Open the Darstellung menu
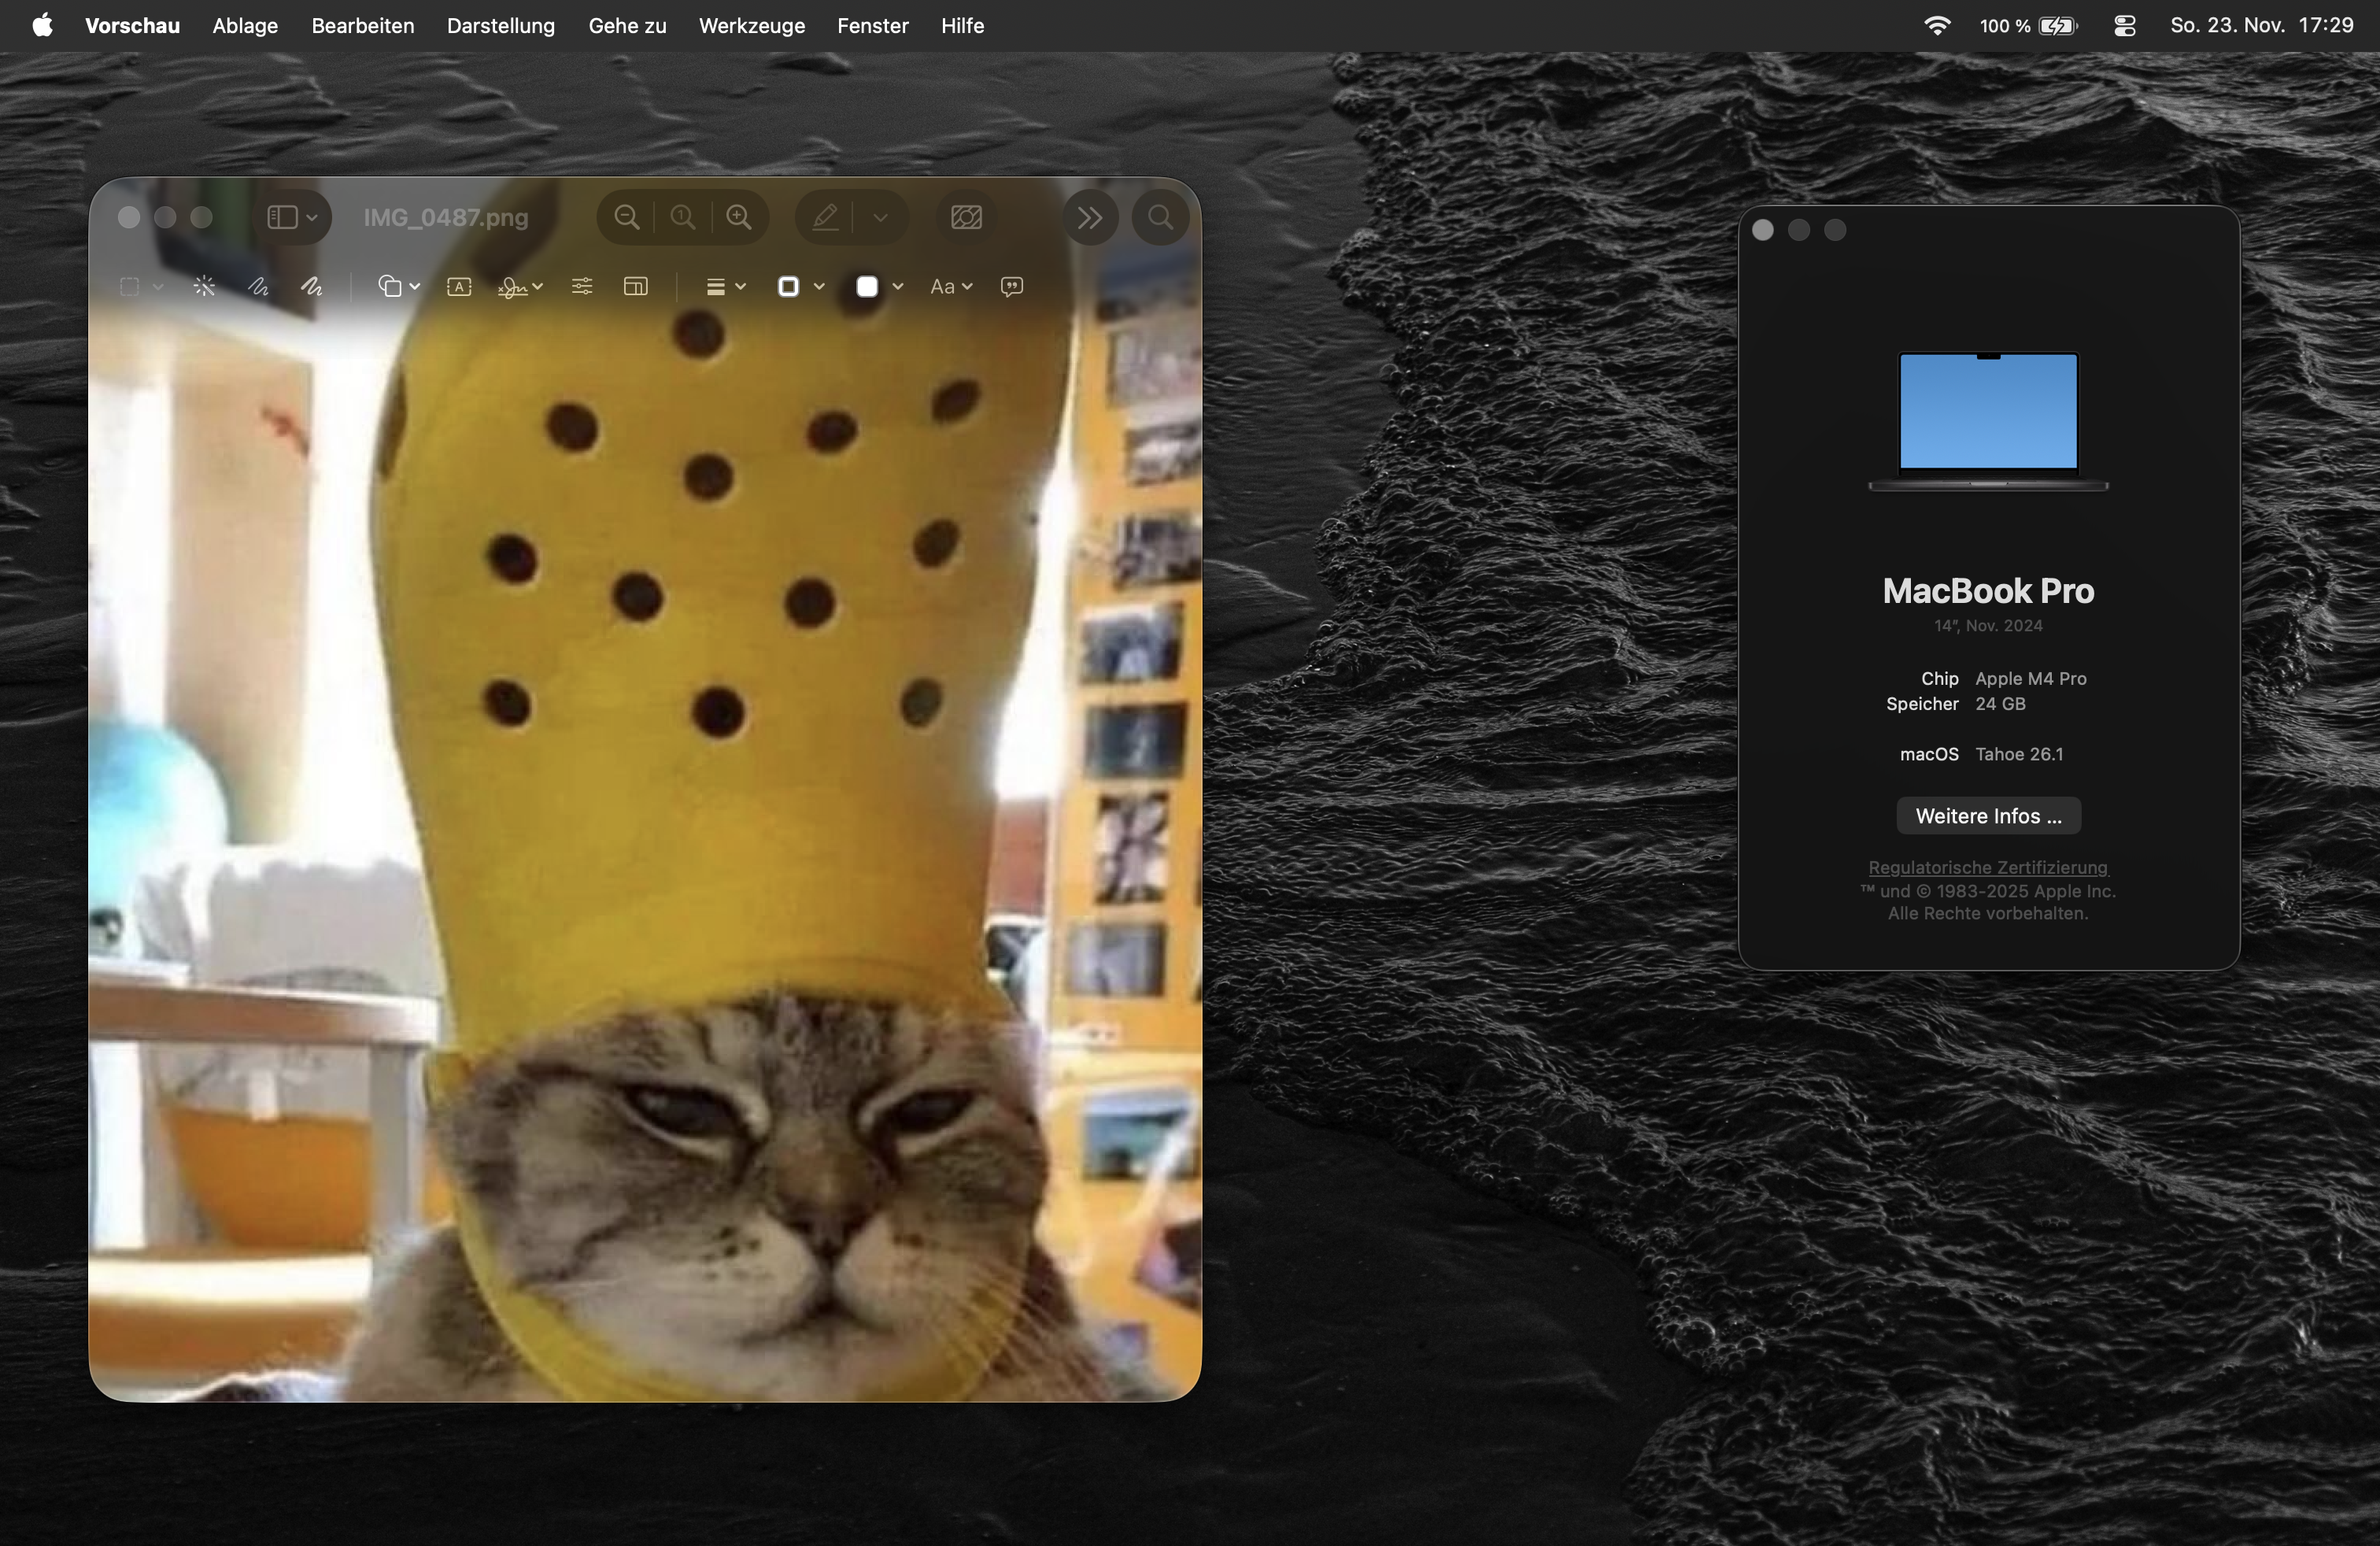2380x1546 pixels. pyautogui.click(x=500, y=26)
